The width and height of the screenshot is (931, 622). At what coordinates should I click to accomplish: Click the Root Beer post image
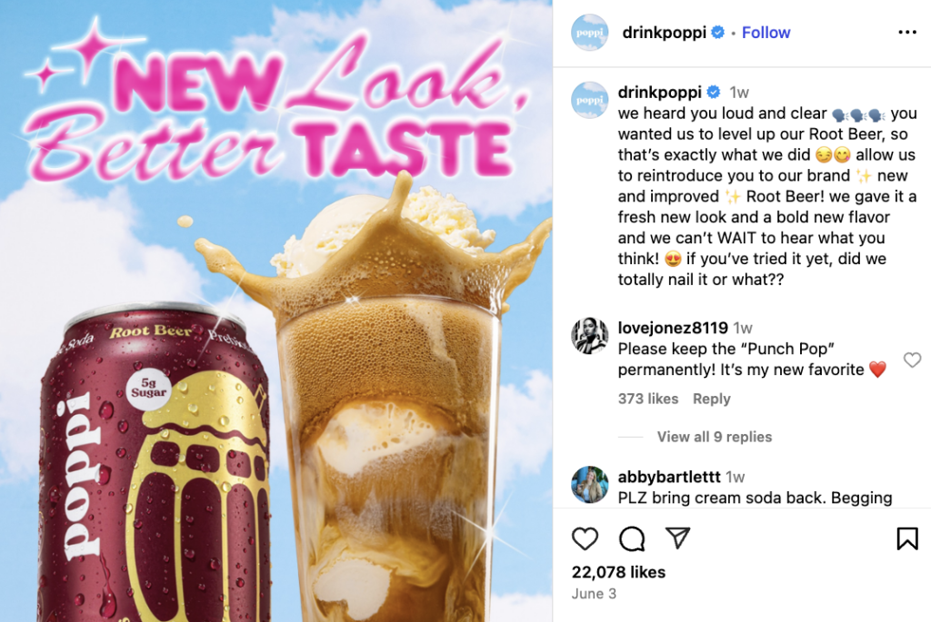(276, 311)
